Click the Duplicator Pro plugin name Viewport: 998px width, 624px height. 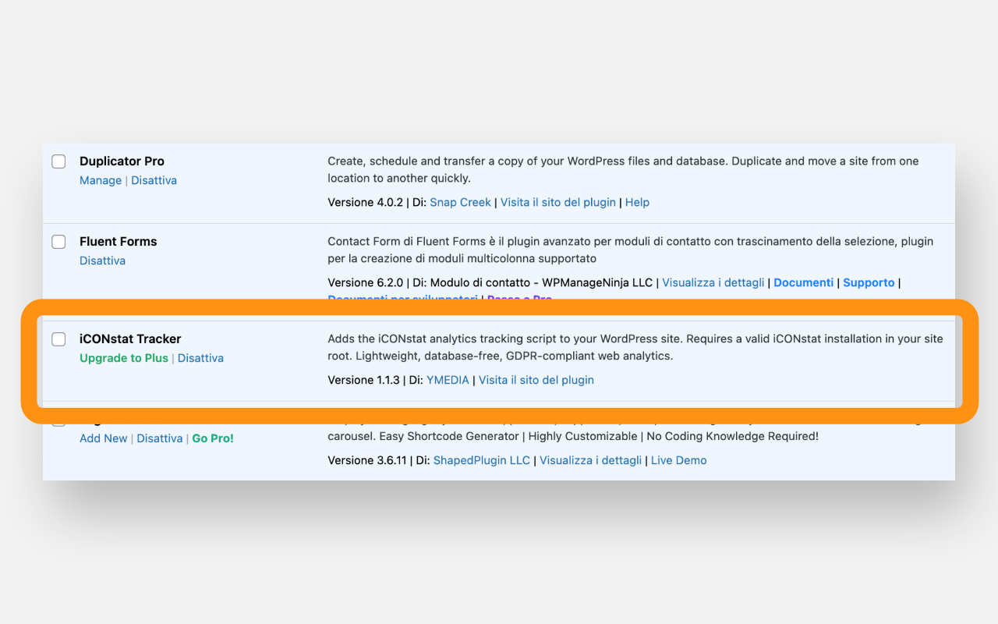[x=122, y=161]
